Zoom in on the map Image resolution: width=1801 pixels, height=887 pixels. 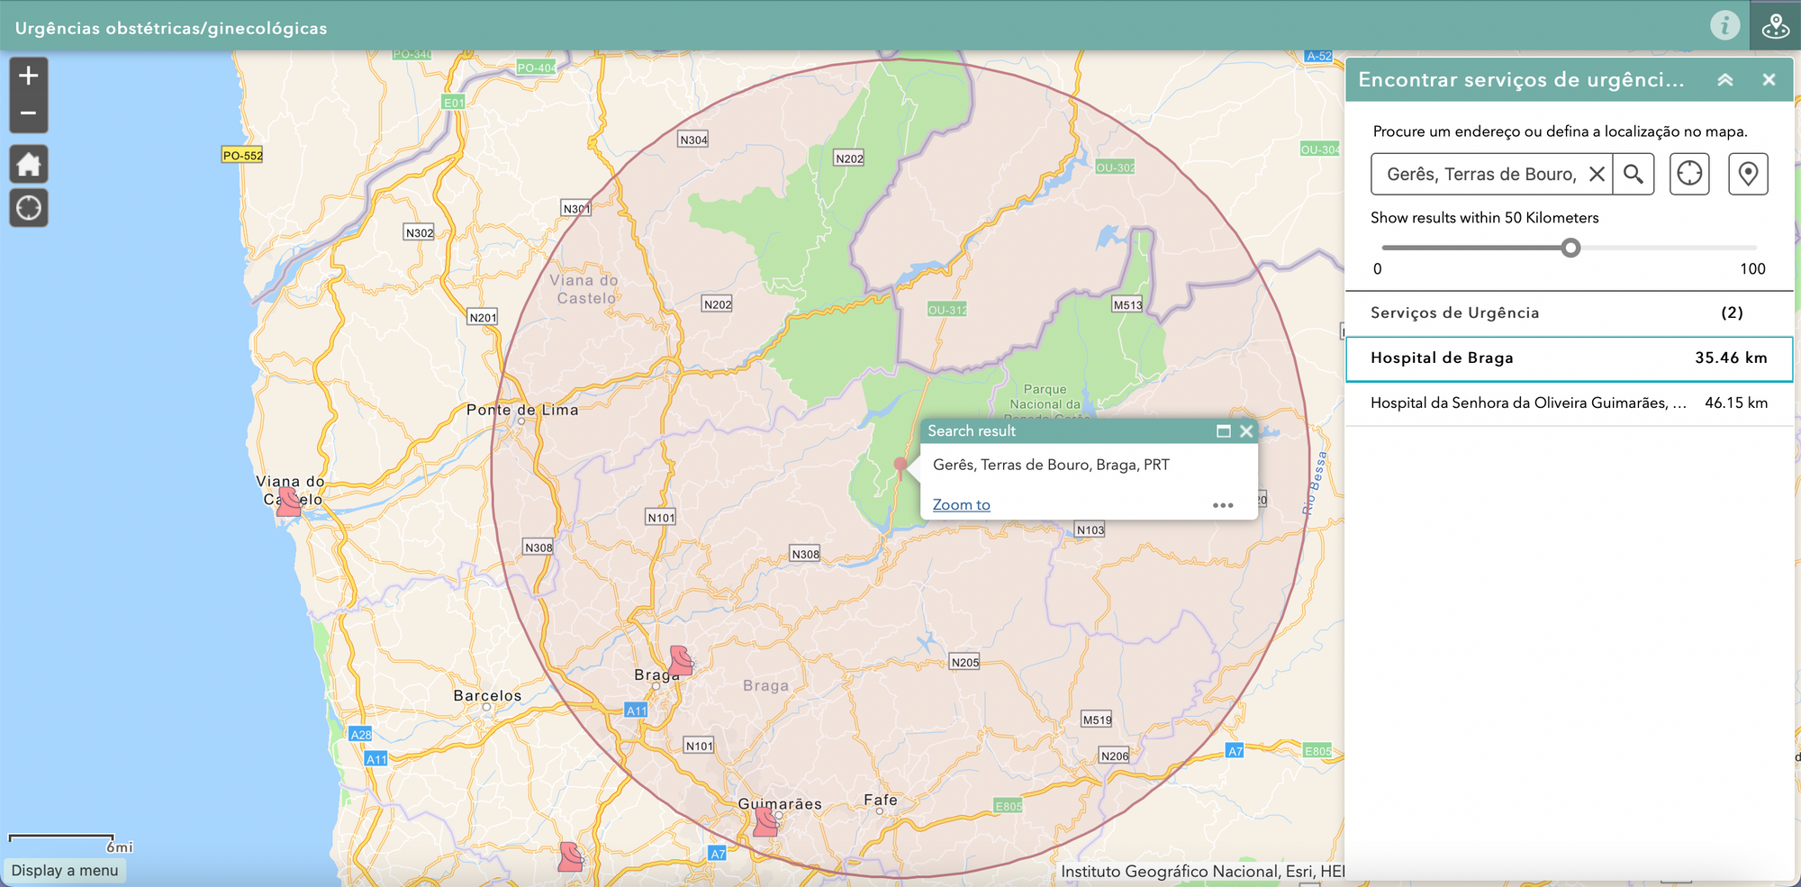click(29, 76)
